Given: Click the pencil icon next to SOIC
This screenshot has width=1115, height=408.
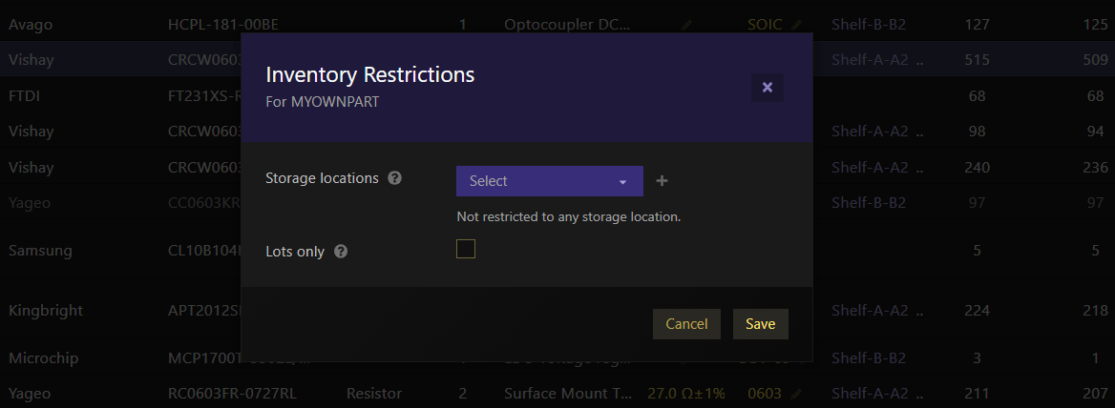Looking at the screenshot, I should click(796, 25).
